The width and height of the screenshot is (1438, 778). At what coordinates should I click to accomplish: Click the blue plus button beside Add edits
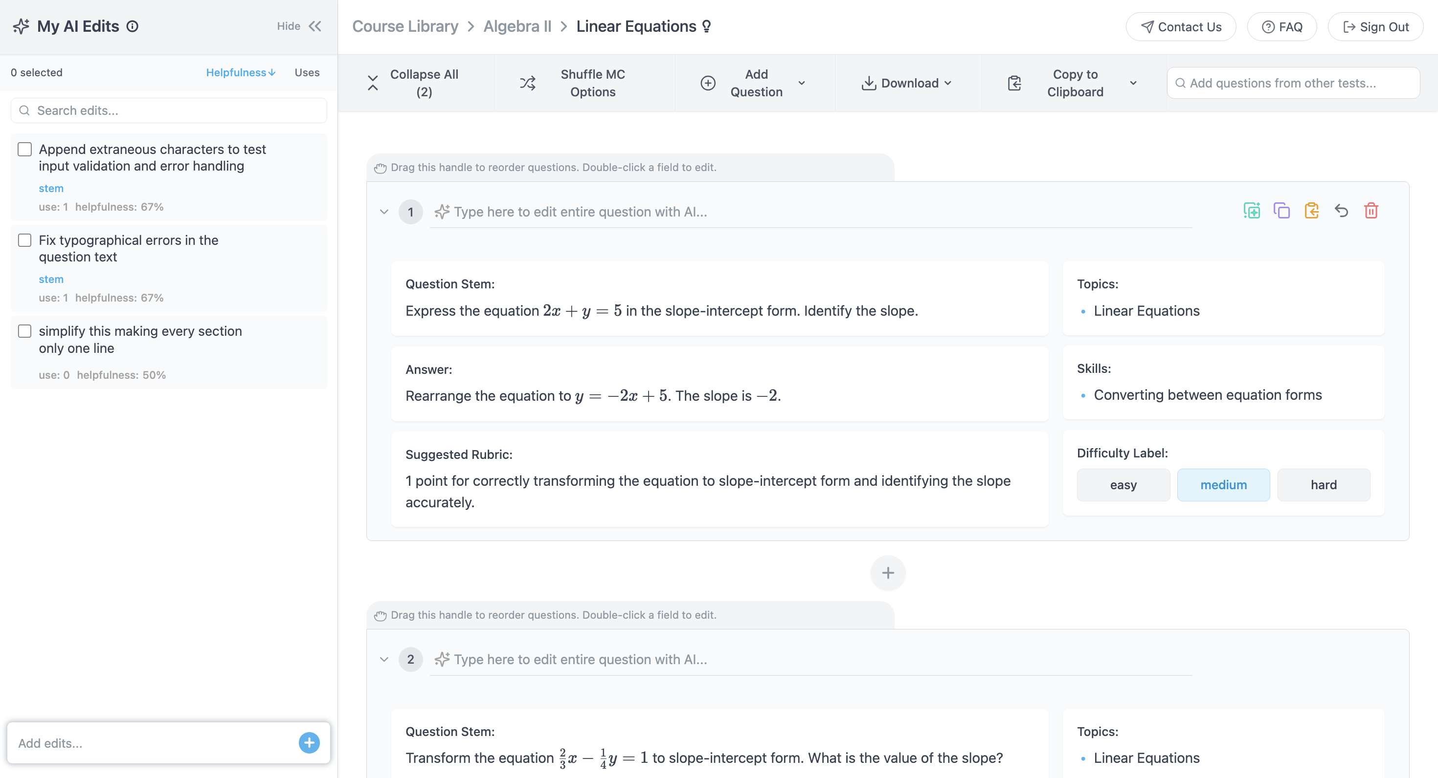point(309,743)
